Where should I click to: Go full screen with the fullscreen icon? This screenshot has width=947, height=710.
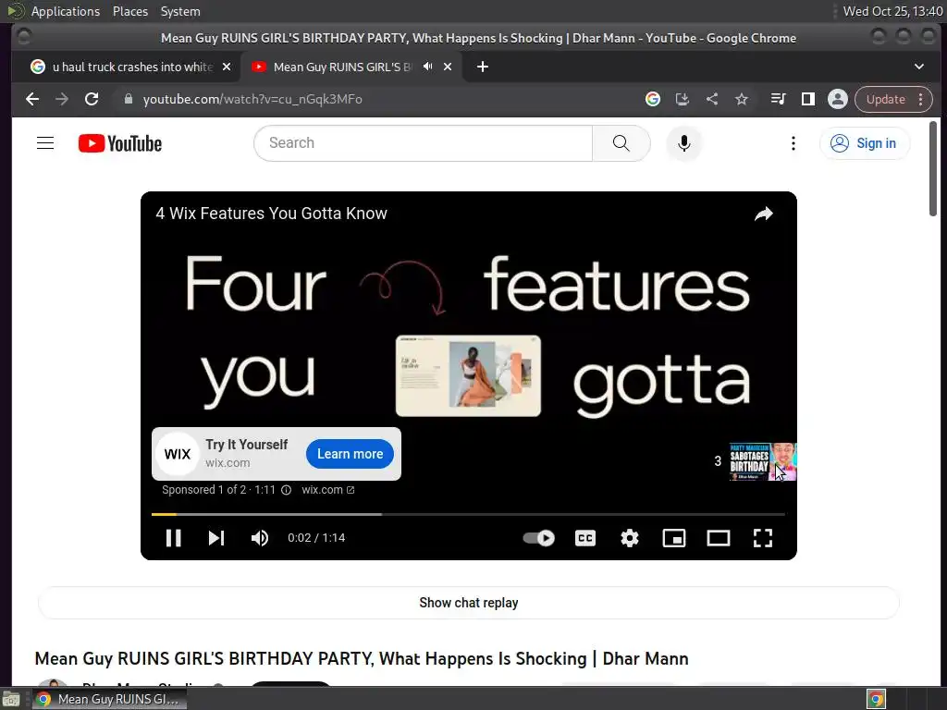coord(763,538)
